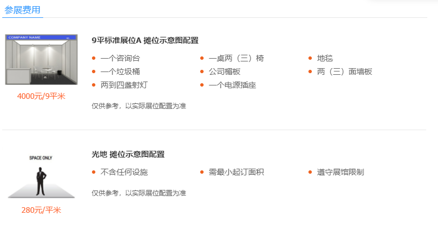
Task: Click the 不含任何设施 list item
Action: coord(125,172)
